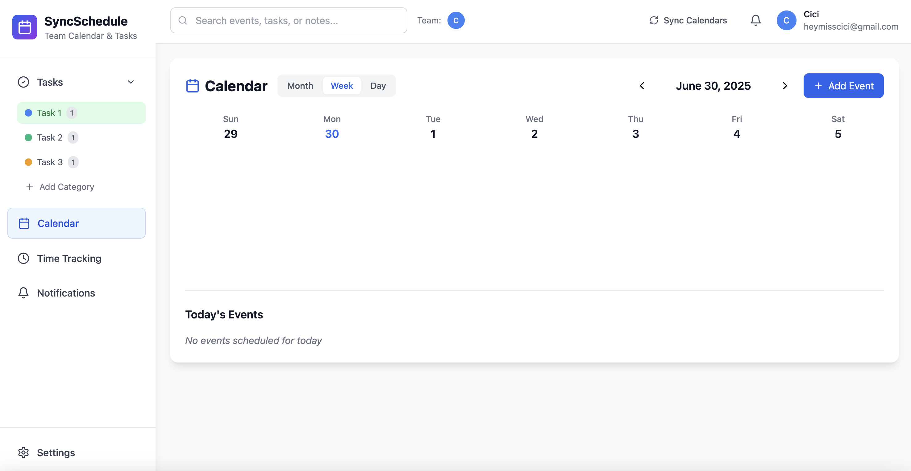Click the Sync Calendars refresh icon
Screen dimensions: 911x471
coord(654,20)
